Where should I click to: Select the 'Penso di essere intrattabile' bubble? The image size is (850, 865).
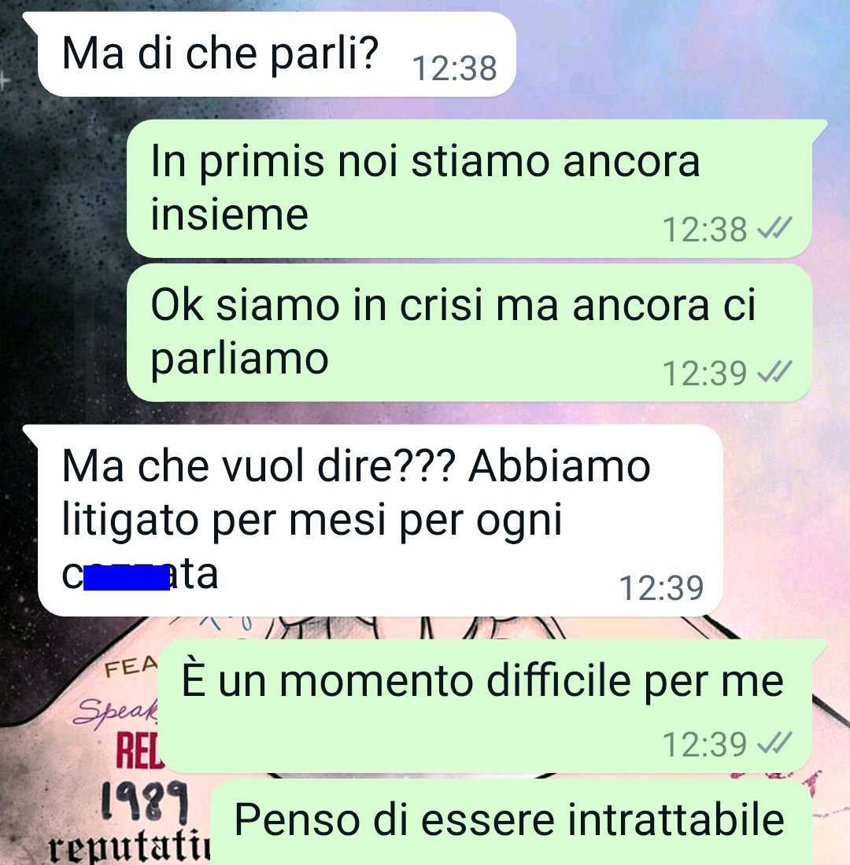click(511, 823)
